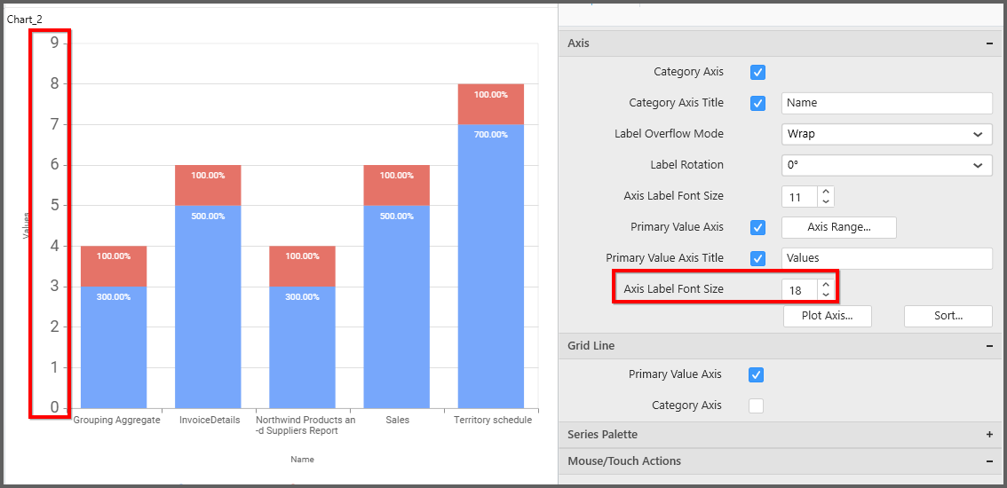Collapse the Axis section
Image resolution: width=1007 pixels, height=488 pixels.
coord(988,43)
